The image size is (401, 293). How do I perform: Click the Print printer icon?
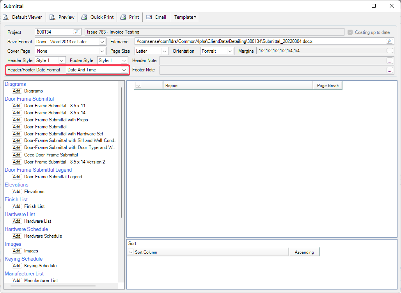pos(123,17)
